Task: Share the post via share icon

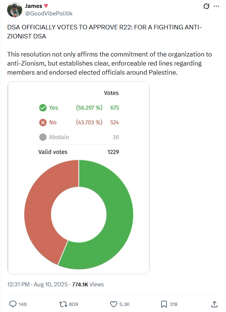Action: point(214,304)
